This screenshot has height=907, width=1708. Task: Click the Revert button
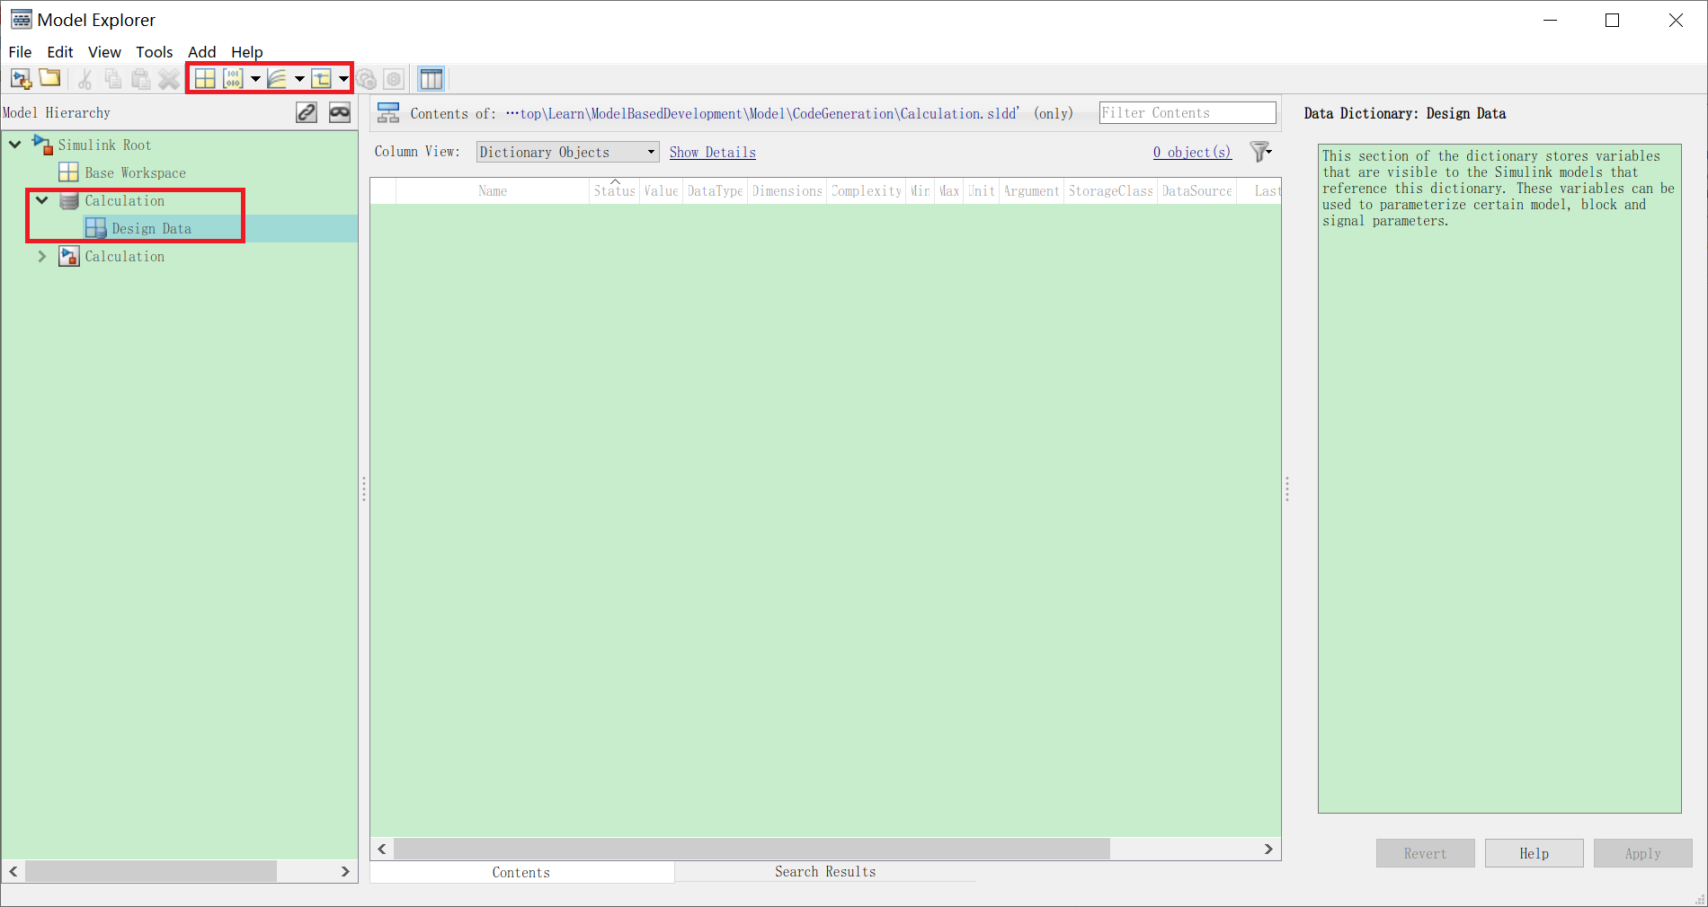1426,853
